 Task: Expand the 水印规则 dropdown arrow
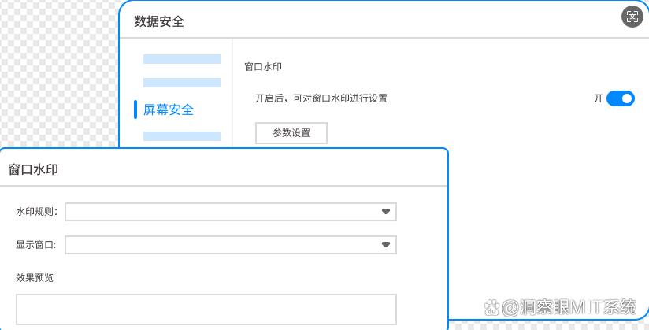click(x=386, y=212)
